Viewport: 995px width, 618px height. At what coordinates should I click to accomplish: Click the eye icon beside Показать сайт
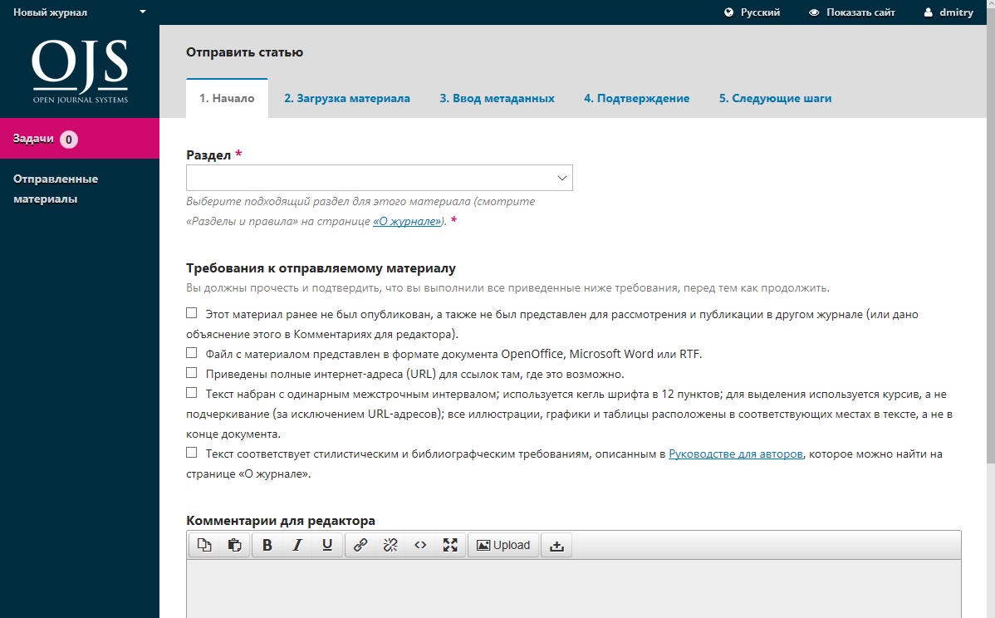[x=813, y=12]
